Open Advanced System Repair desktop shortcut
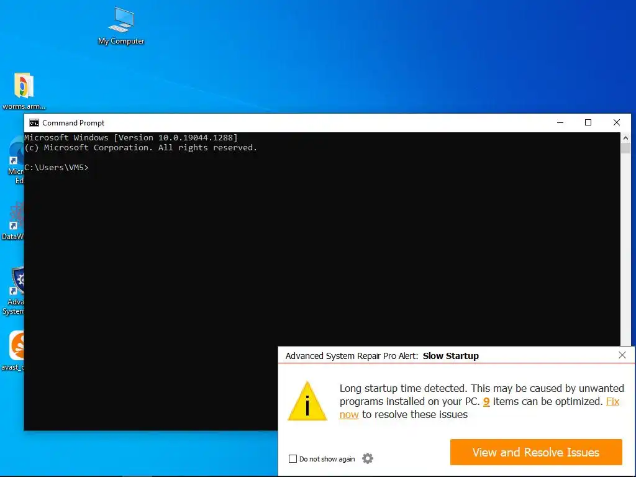Screen dimensions: 636x477 click(x=13, y=291)
